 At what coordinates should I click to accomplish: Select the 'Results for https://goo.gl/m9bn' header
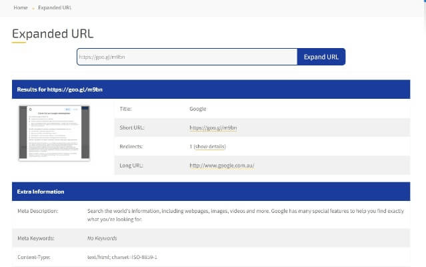[60, 89]
